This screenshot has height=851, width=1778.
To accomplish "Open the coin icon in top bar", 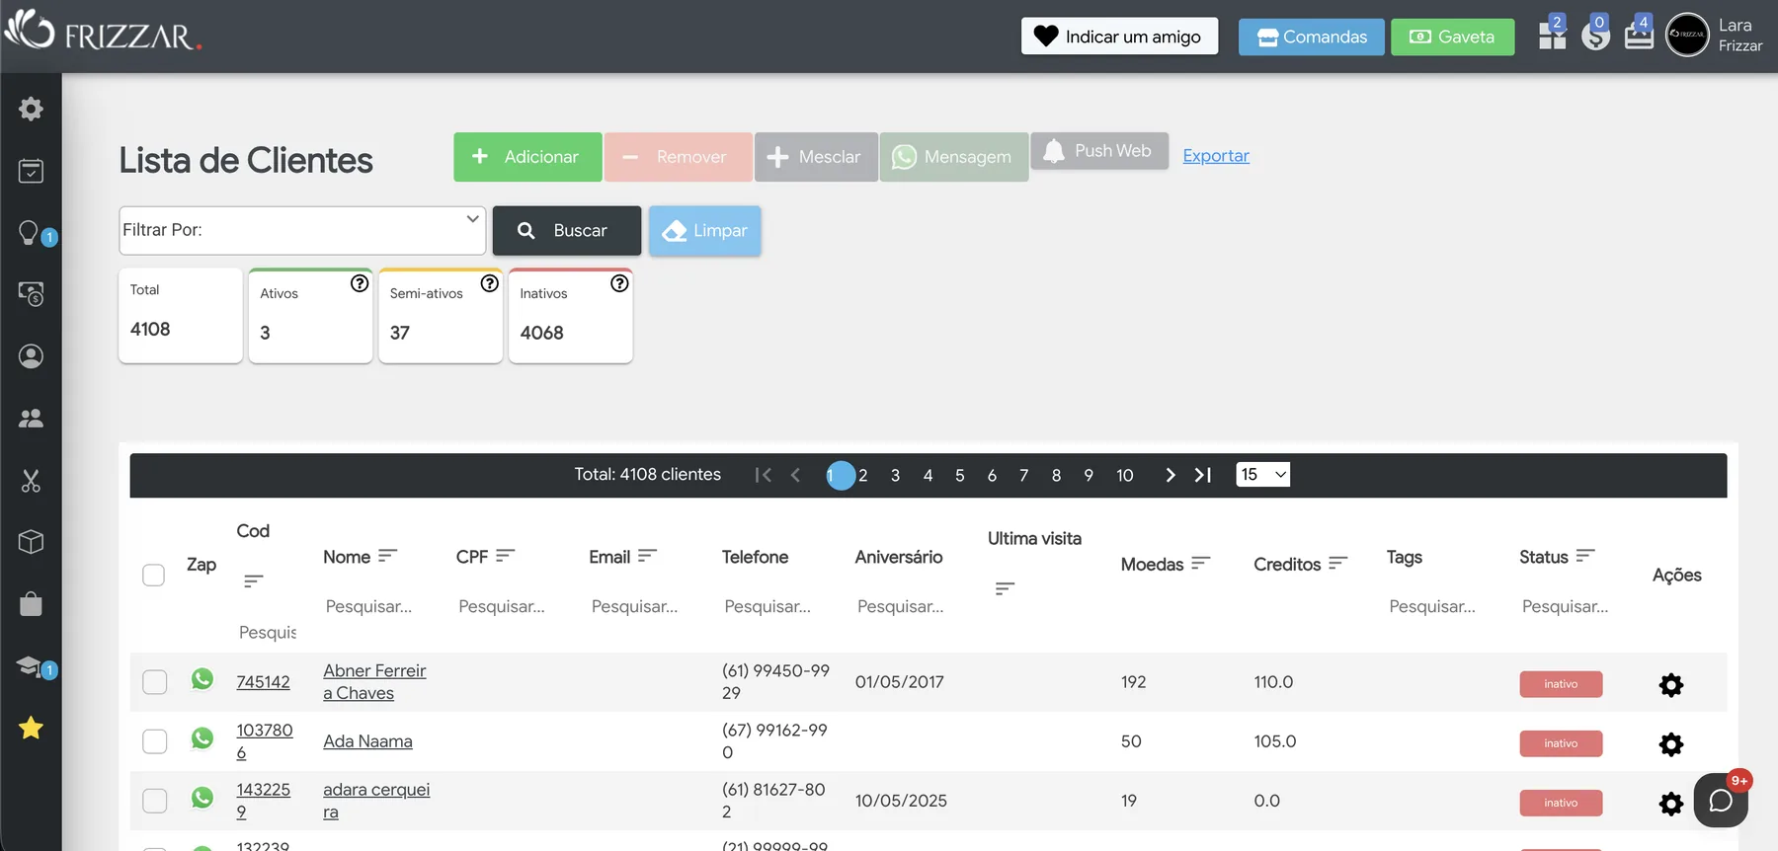I will [1595, 36].
